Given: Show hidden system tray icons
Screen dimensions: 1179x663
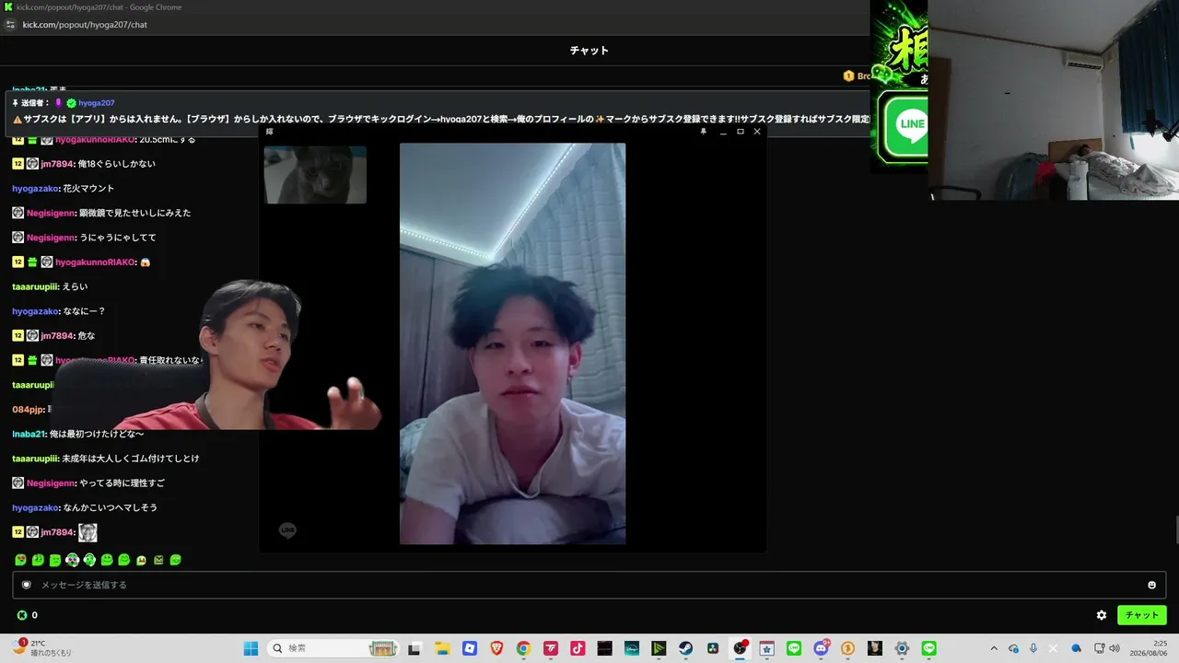Looking at the screenshot, I should pos(993,648).
